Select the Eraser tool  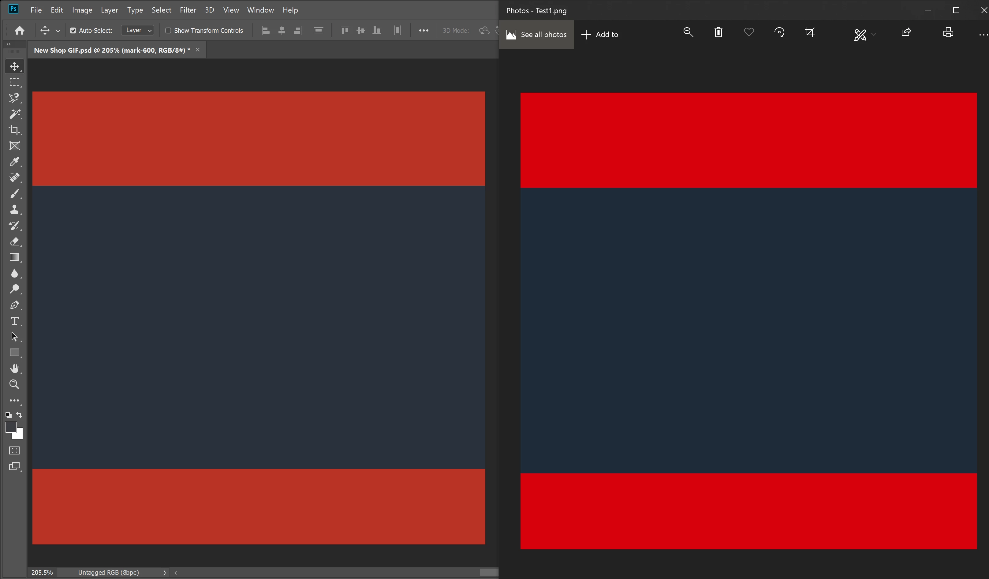point(14,241)
